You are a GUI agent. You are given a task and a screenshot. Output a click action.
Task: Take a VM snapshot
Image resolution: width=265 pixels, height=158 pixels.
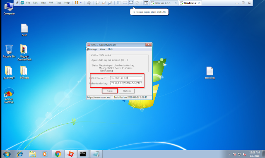point(98,3)
